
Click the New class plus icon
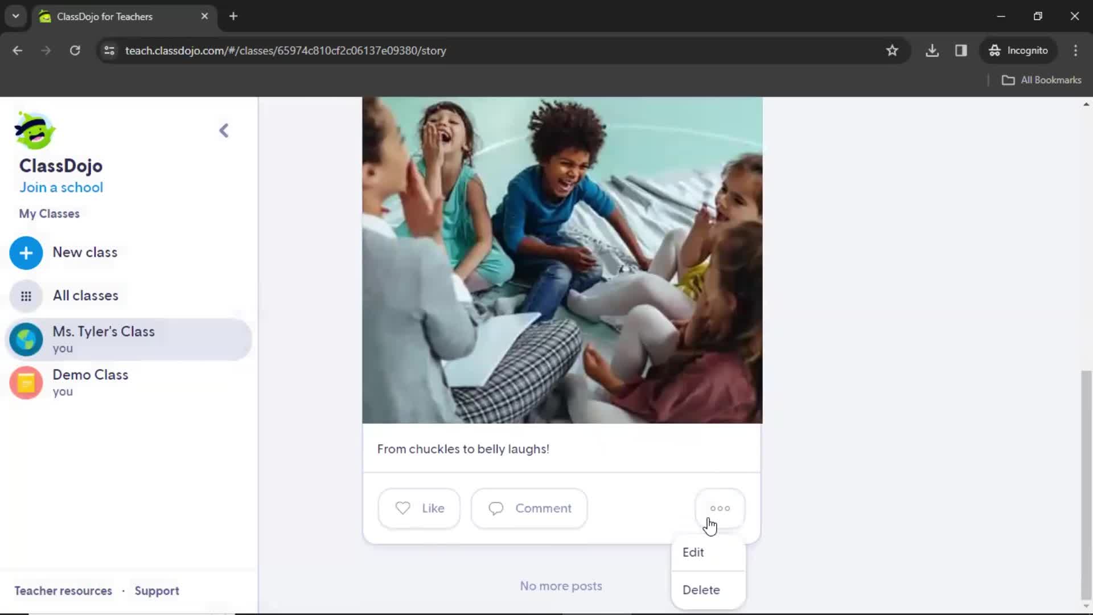tap(26, 252)
